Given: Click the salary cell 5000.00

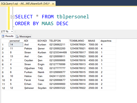Looking at the screenshot, I should tap(93, 56).
